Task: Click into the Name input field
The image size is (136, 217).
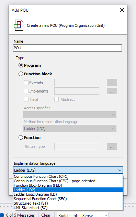Action: pyautogui.click(x=67, y=48)
